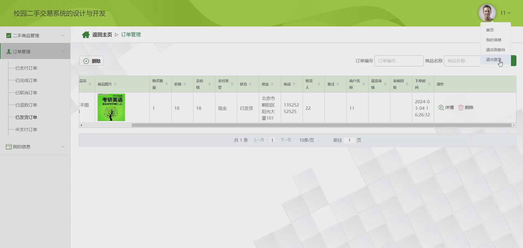Sort by 总价格 column arrows
This screenshot has width=523, height=248.
[x=210, y=84]
